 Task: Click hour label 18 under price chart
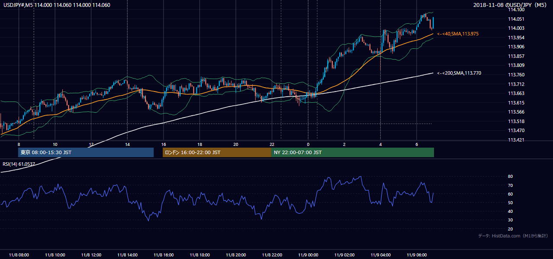pos(199,144)
